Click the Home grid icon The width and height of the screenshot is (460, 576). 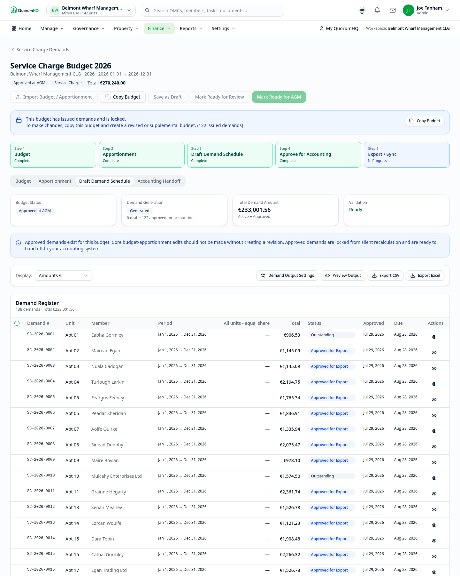(14, 28)
